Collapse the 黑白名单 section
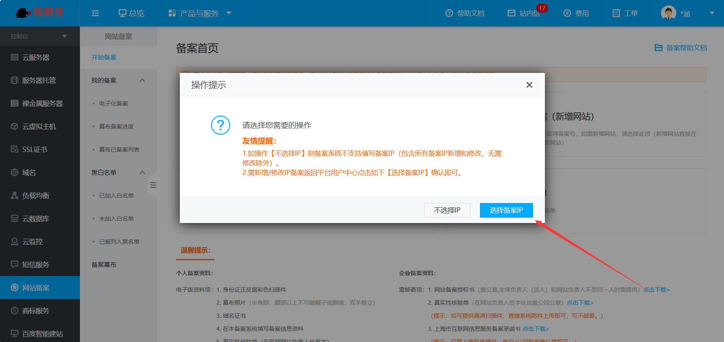This screenshot has height=342, width=724. pyautogui.click(x=142, y=173)
